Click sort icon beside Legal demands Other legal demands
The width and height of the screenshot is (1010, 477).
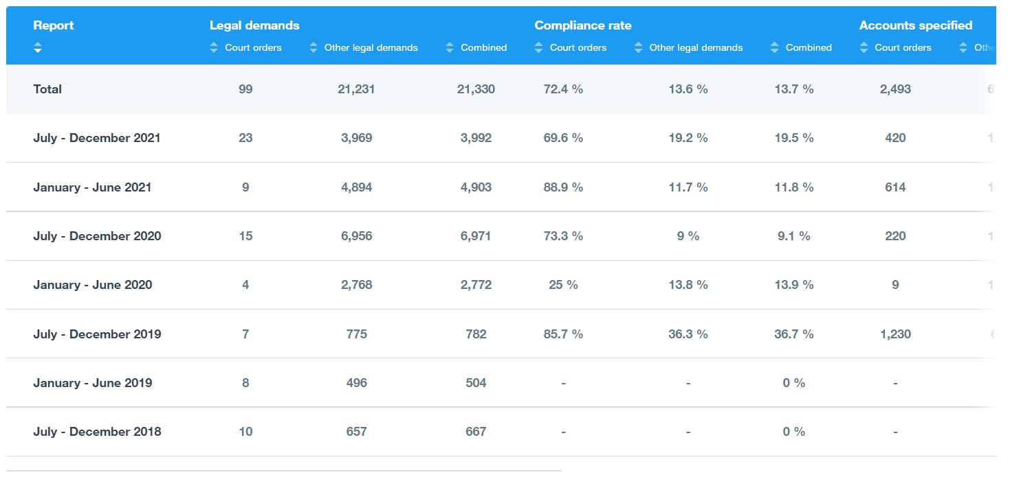point(313,47)
